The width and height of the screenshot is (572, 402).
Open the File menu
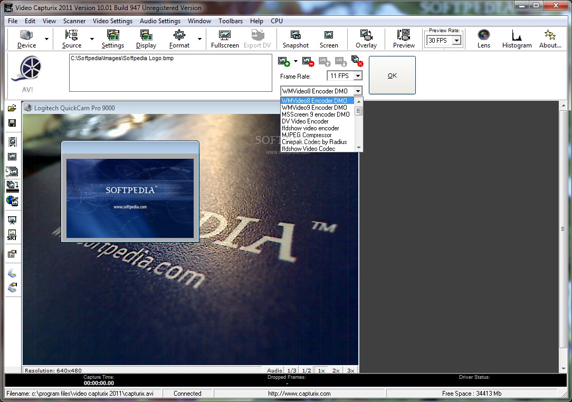click(13, 21)
